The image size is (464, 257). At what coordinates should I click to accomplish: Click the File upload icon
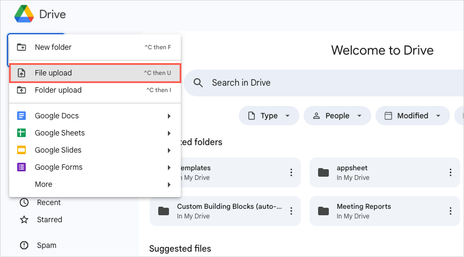point(21,73)
